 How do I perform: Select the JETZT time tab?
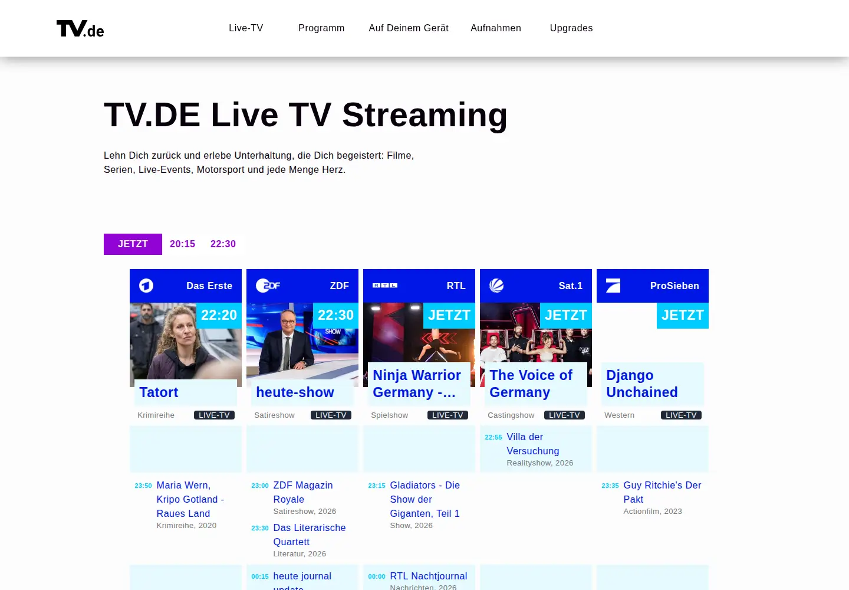(x=133, y=244)
